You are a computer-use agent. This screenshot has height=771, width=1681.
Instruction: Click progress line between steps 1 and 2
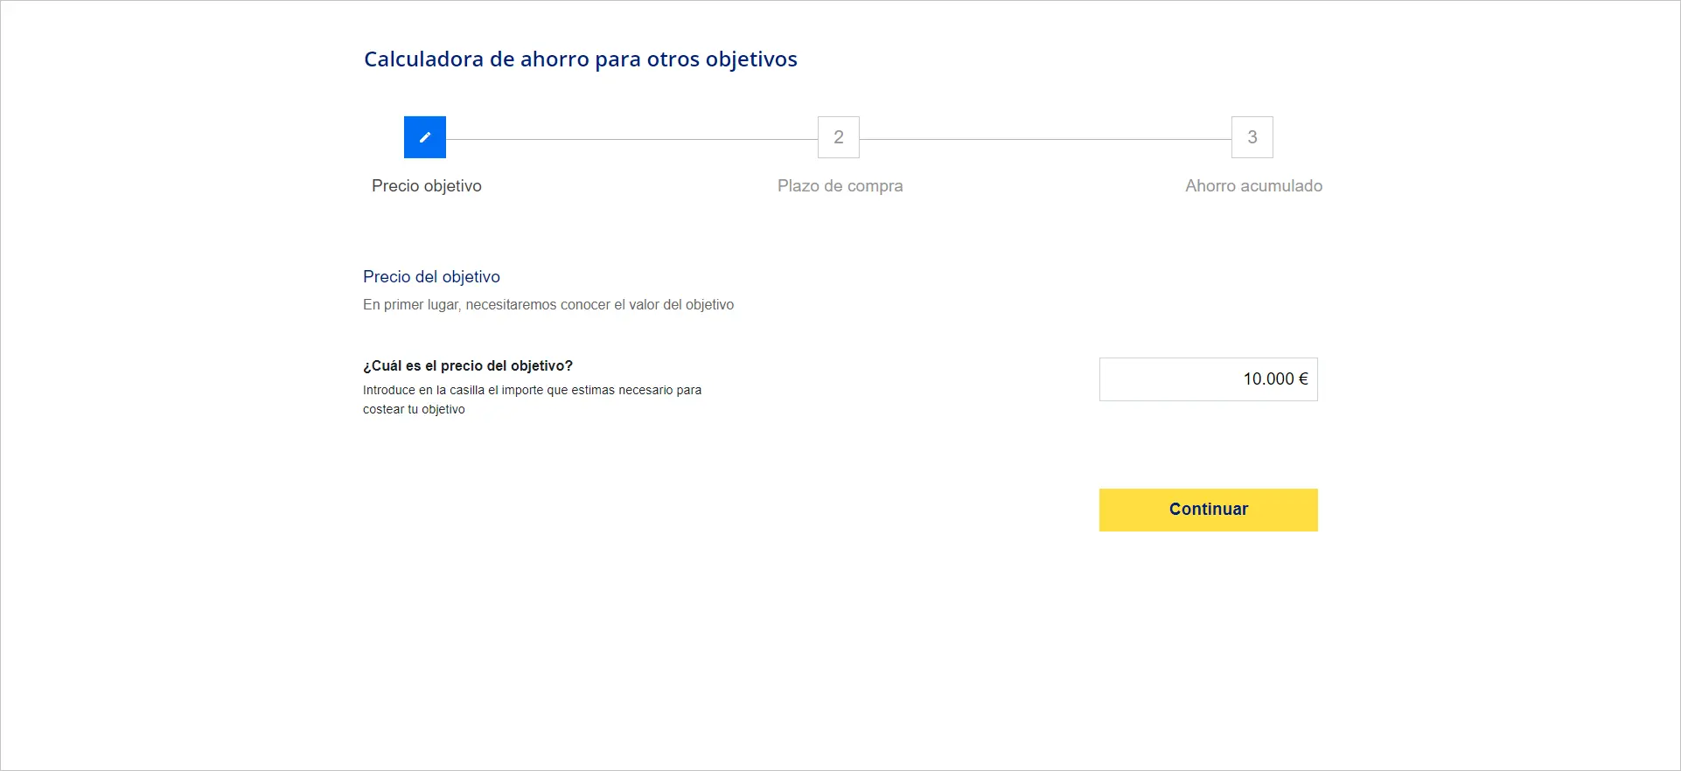pyautogui.click(x=631, y=139)
